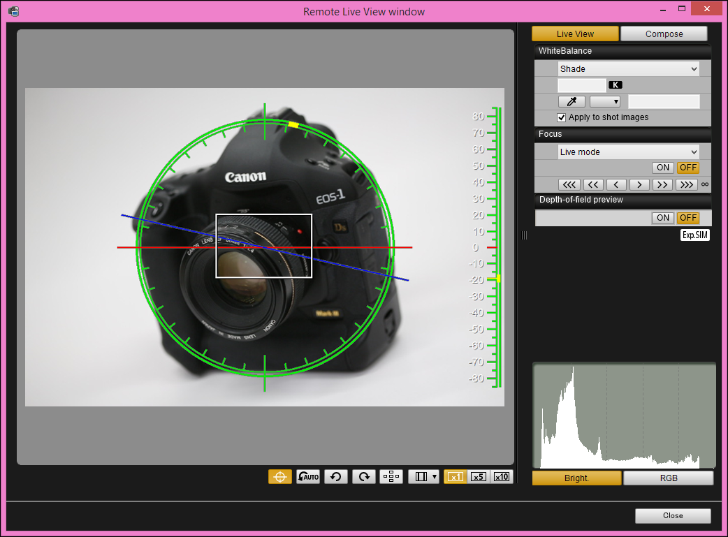Rotate the live view image right
Image resolution: width=728 pixels, height=537 pixels.
pyautogui.click(x=363, y=477)
